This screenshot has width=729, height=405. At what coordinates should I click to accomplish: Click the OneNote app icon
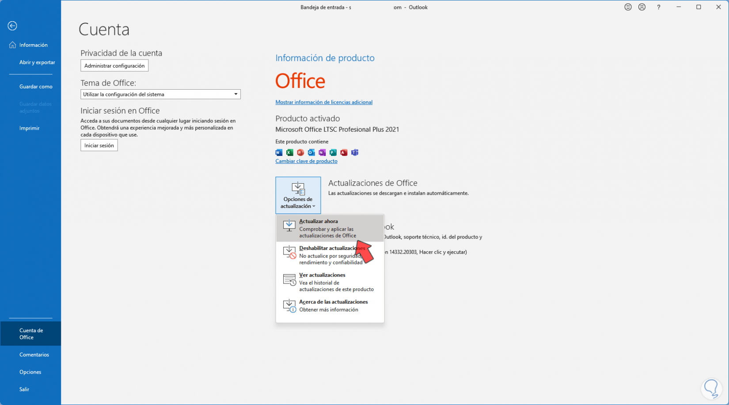click(x=322, y=152)
